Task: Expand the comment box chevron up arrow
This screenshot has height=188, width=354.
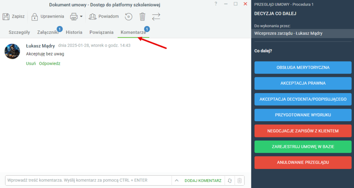Action: click(x=177, y=180)
